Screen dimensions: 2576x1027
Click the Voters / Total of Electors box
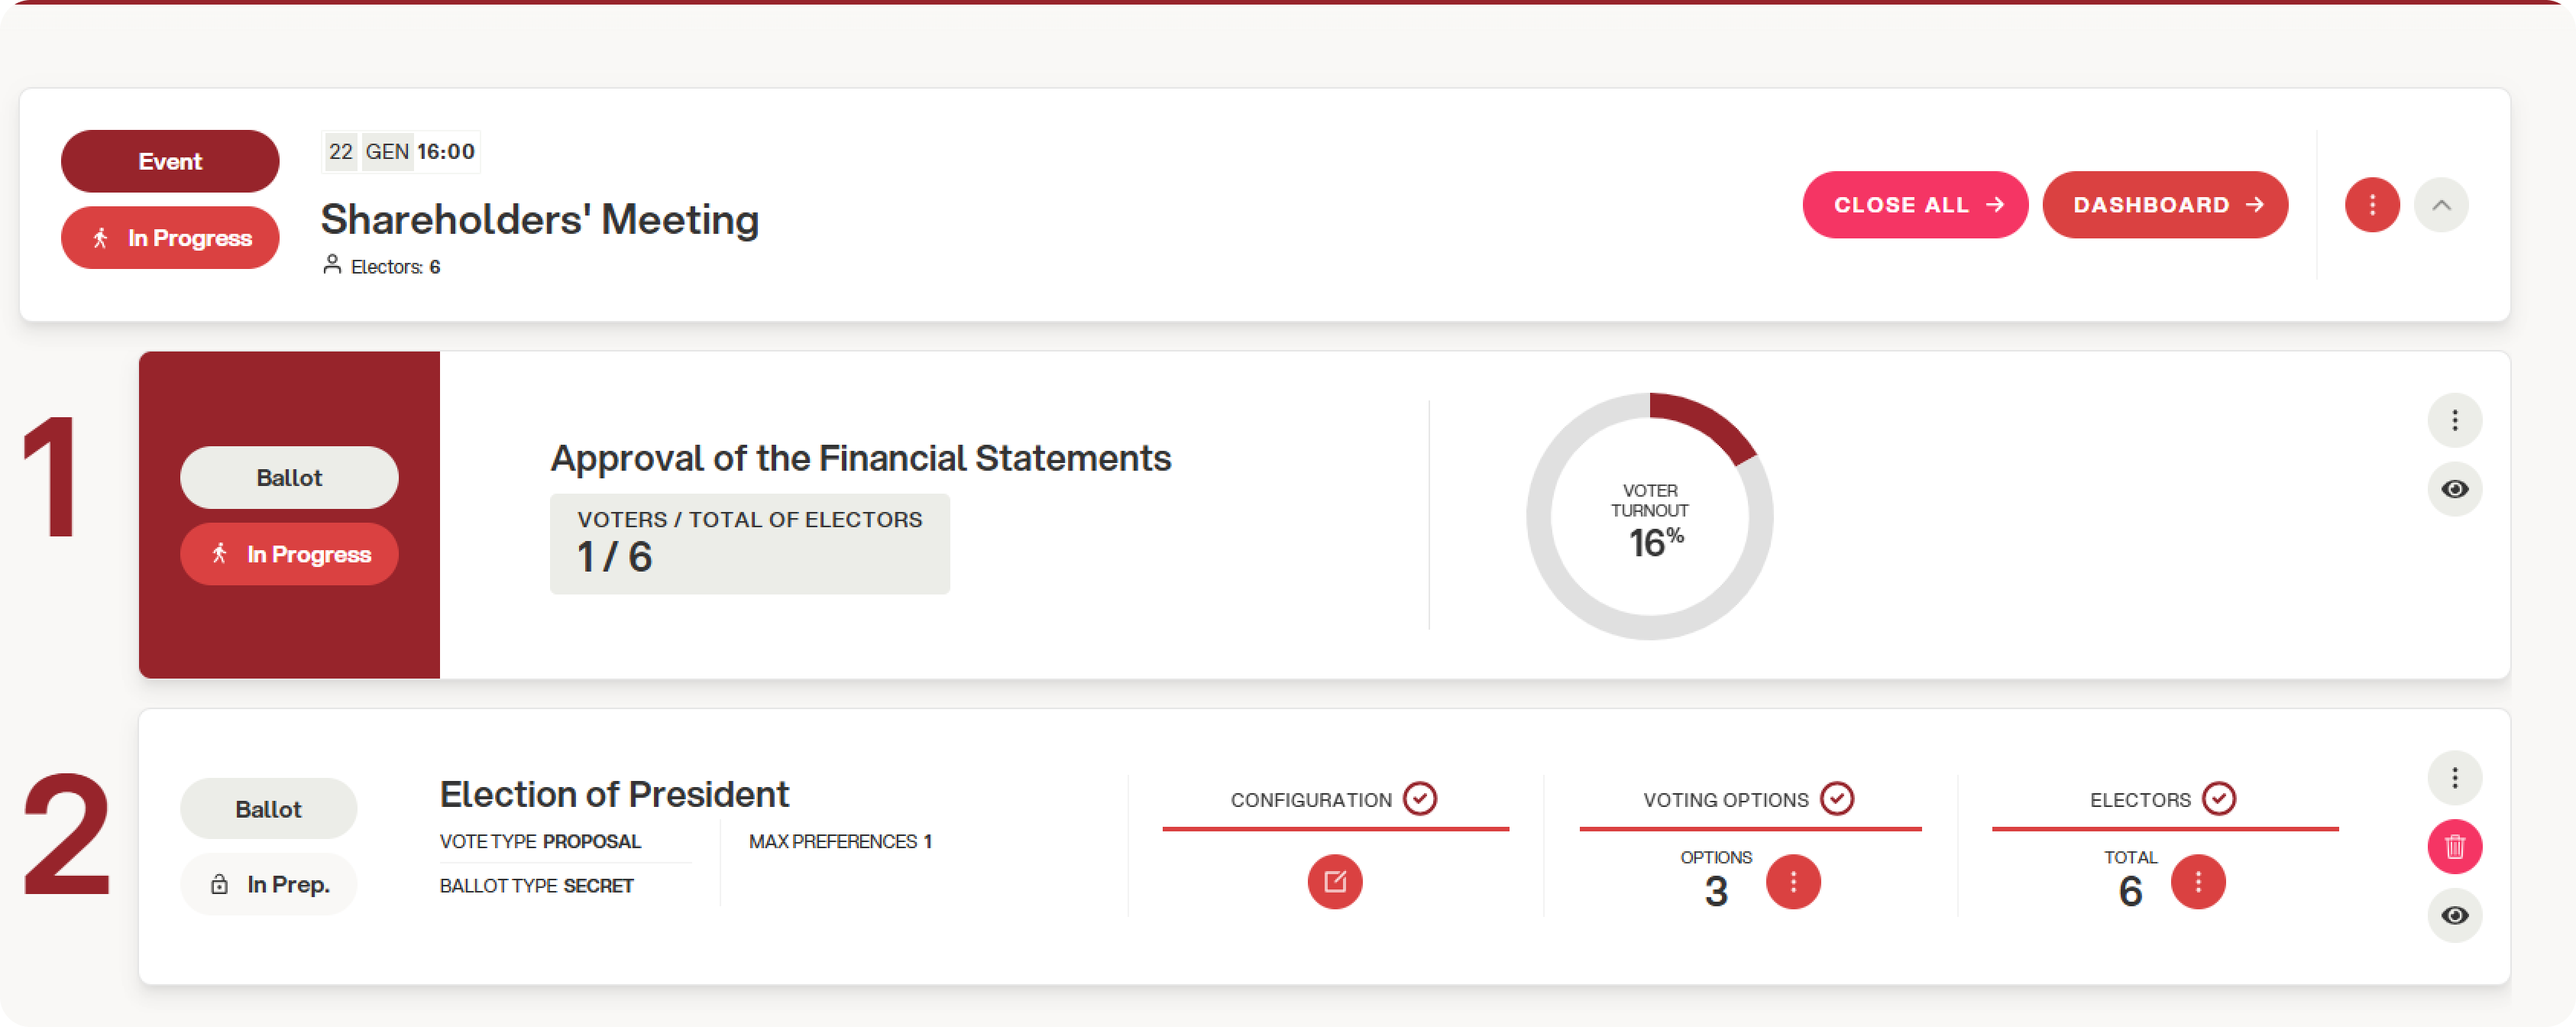[x=749, y=543]
